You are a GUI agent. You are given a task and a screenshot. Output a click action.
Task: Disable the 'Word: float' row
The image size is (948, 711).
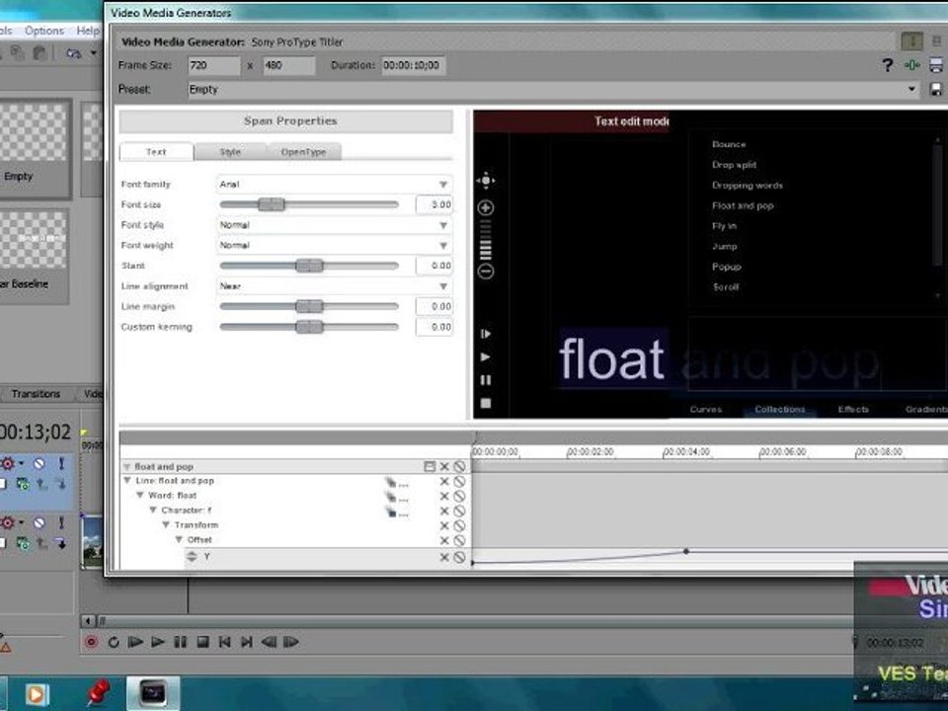[459, 497]
